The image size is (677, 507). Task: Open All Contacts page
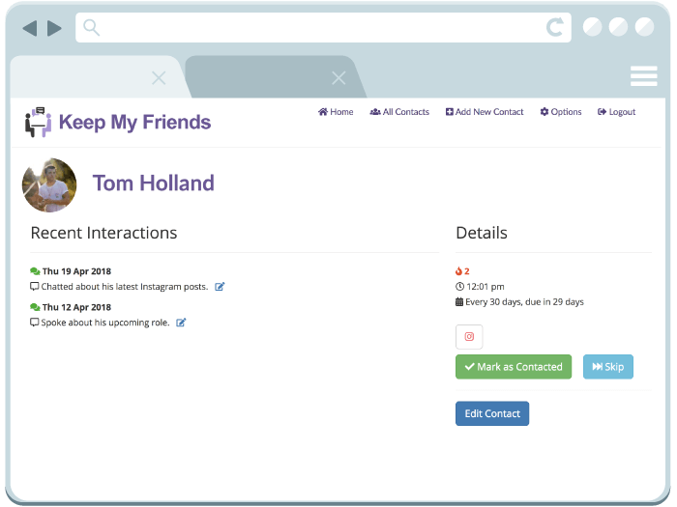point(399,112)
